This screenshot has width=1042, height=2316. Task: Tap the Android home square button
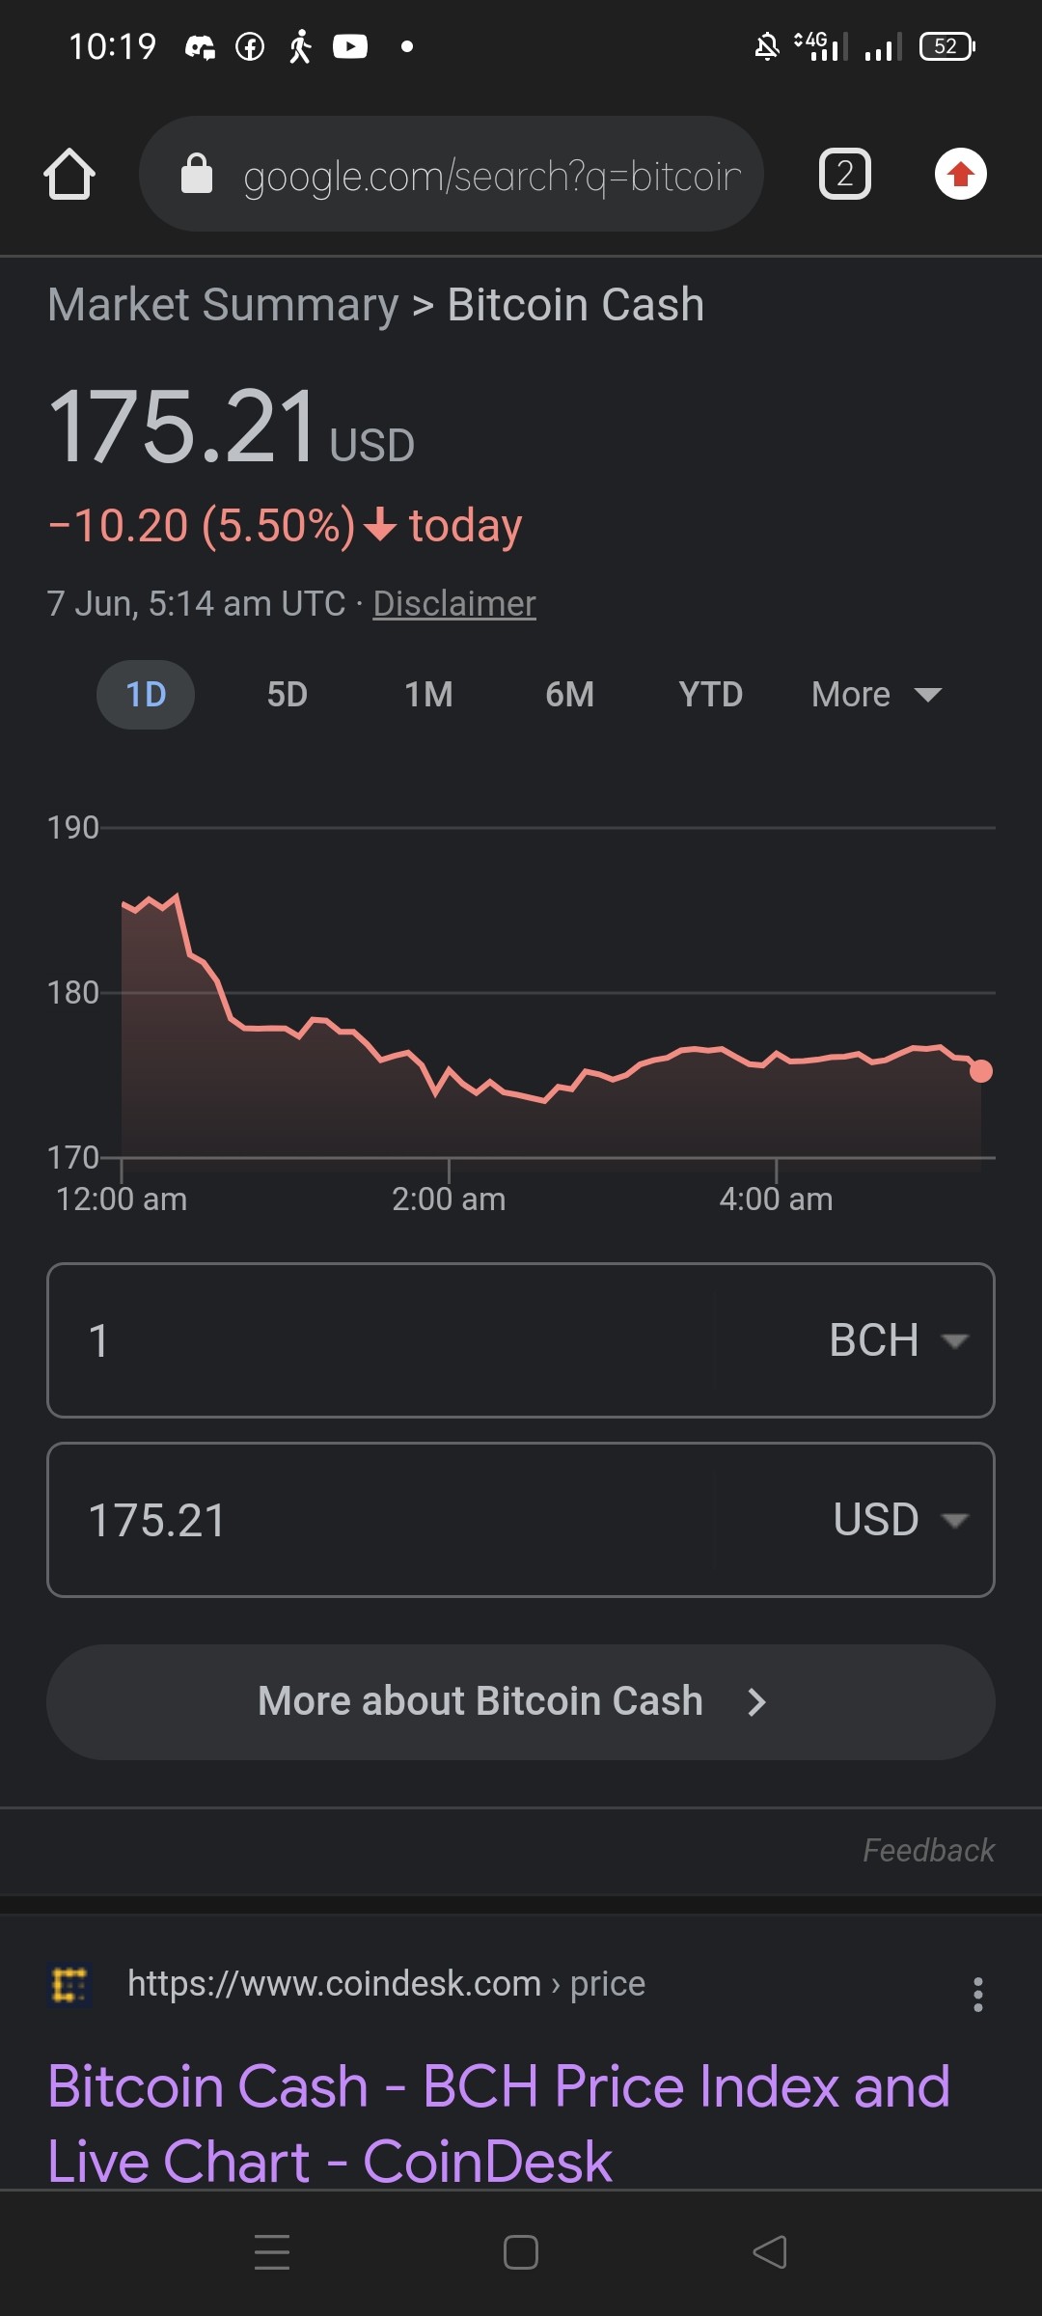[521, 2252]
